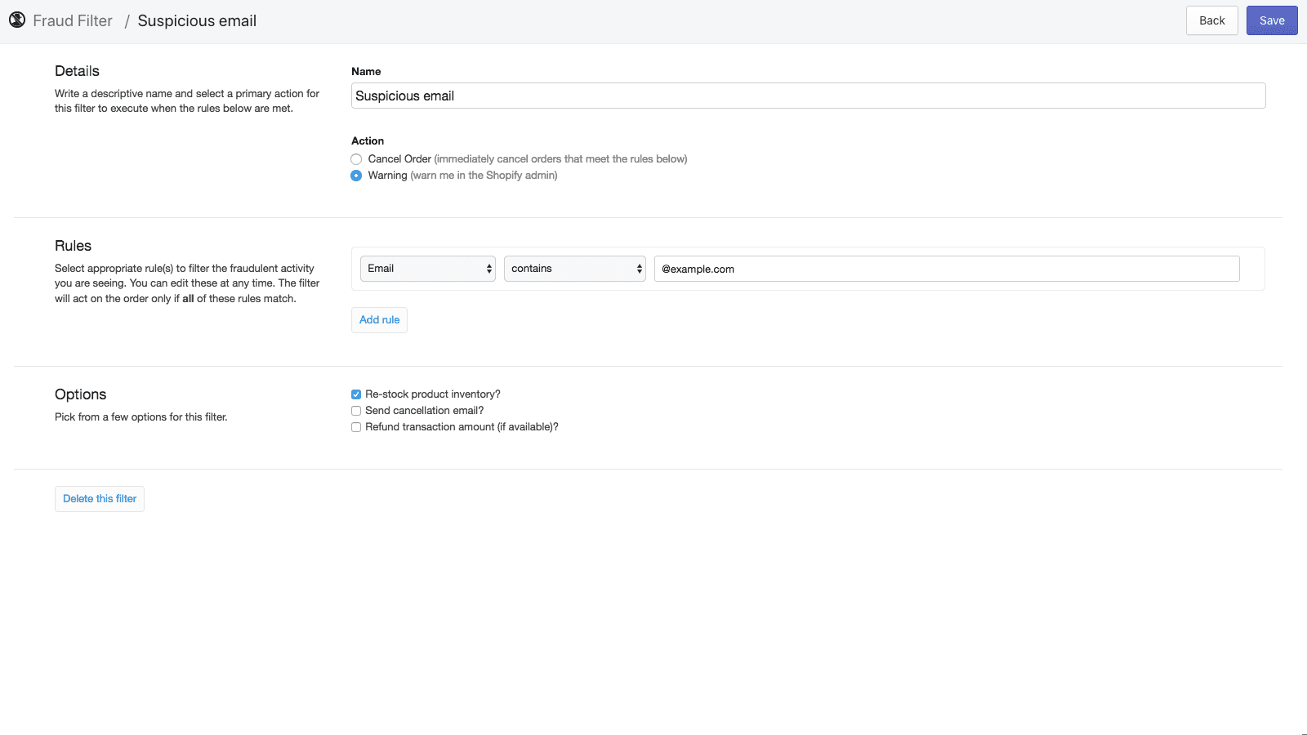Click Delete this filter
This screenshot has width=1307, height=735.
tap(99, 498)
